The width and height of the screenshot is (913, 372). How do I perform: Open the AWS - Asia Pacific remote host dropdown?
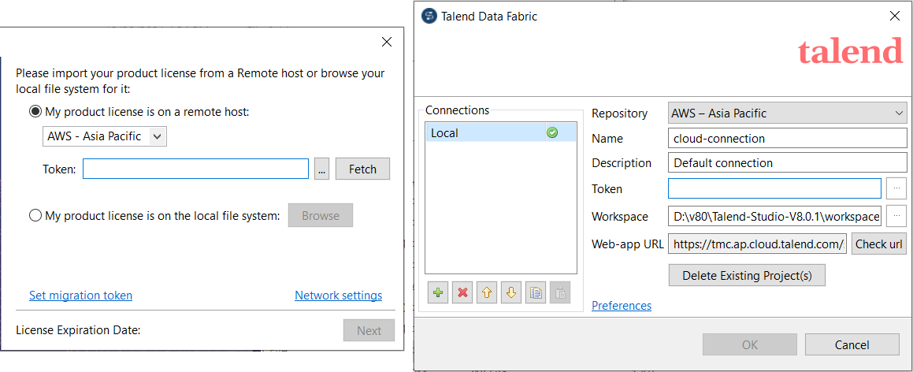[x=104, y=136]
